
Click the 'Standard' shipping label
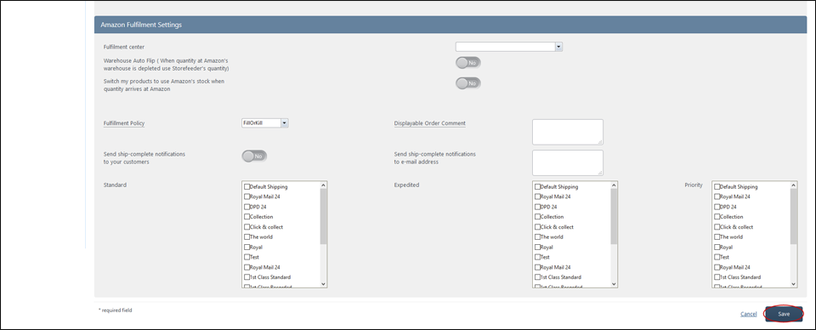tap(115, 185)
